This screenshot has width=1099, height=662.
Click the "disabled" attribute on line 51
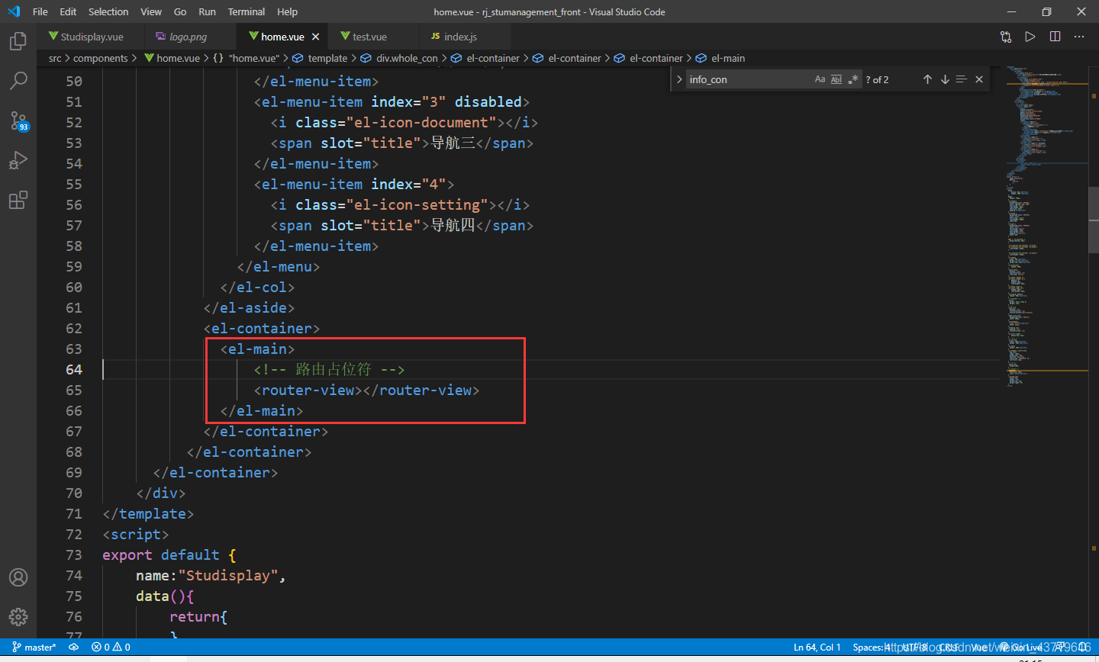click(488, 101)
